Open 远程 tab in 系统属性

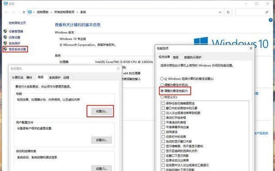click(x=66, y=77)
